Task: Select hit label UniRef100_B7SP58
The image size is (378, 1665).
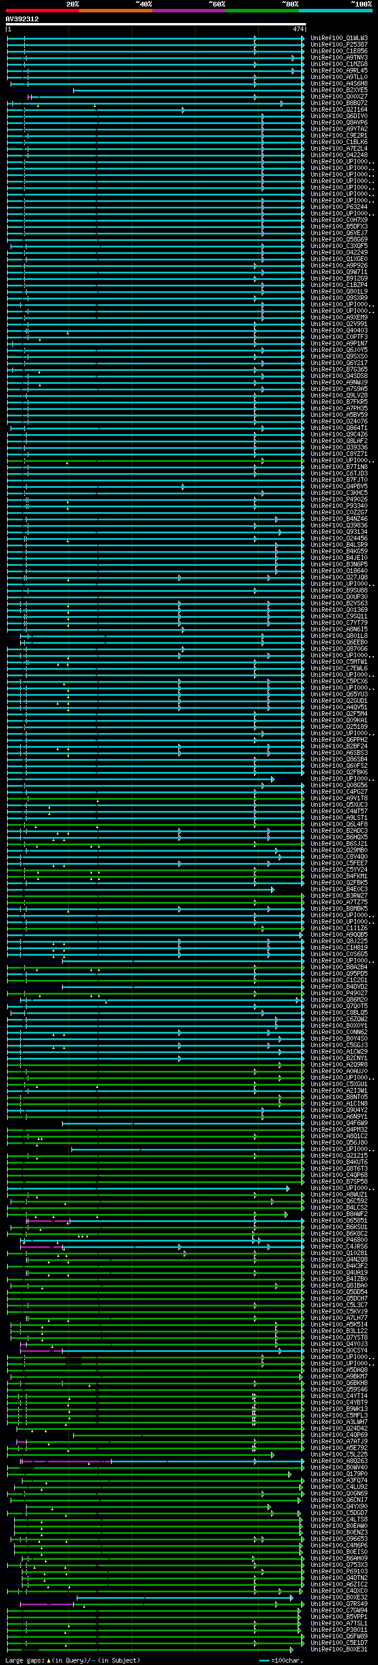Action: coord(339,1181)
